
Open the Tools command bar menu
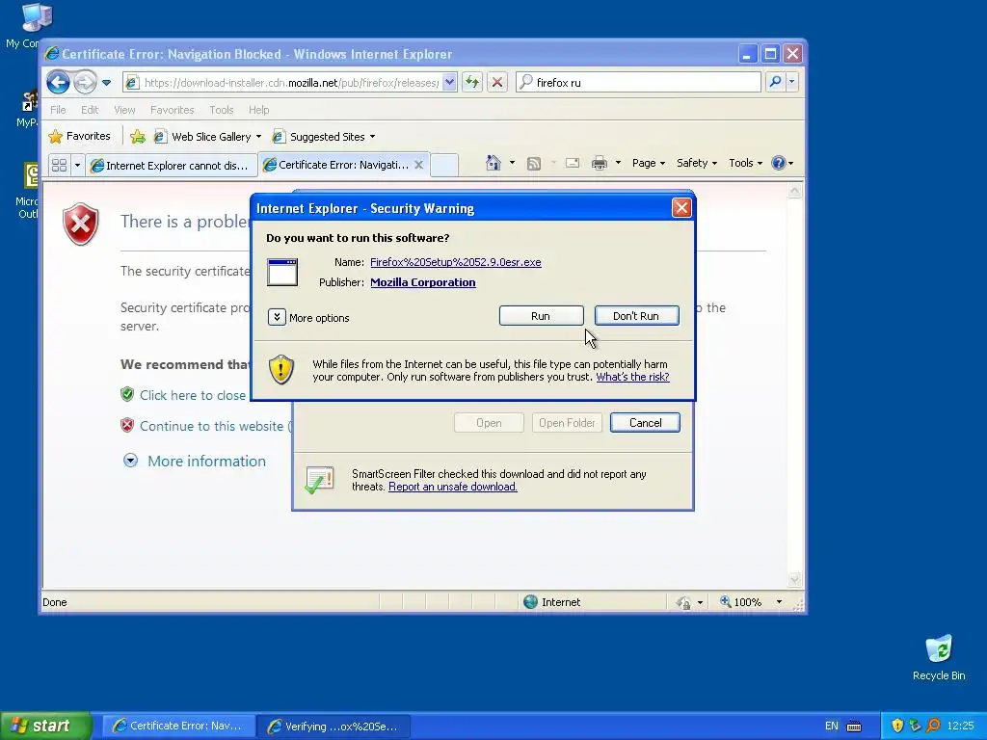coord(745,163)
